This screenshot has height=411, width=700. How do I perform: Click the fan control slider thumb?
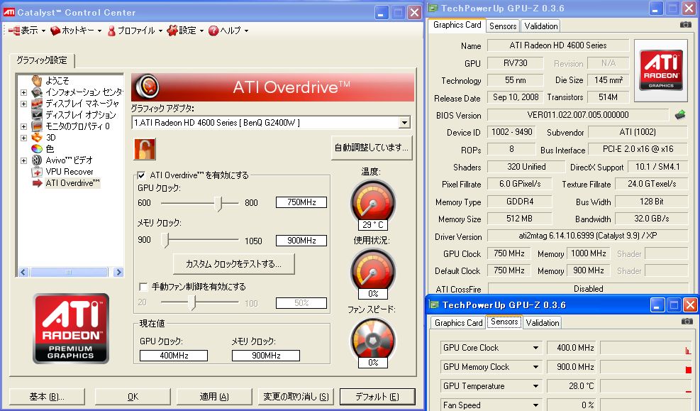pyautogui.click(x=192, y=302)
